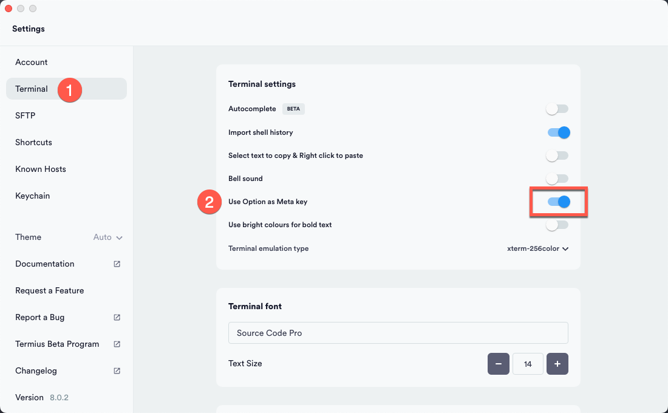Screen dimensions: 668x413
Task: Open Termius Beta Program external icon
Action: (117, 344)
